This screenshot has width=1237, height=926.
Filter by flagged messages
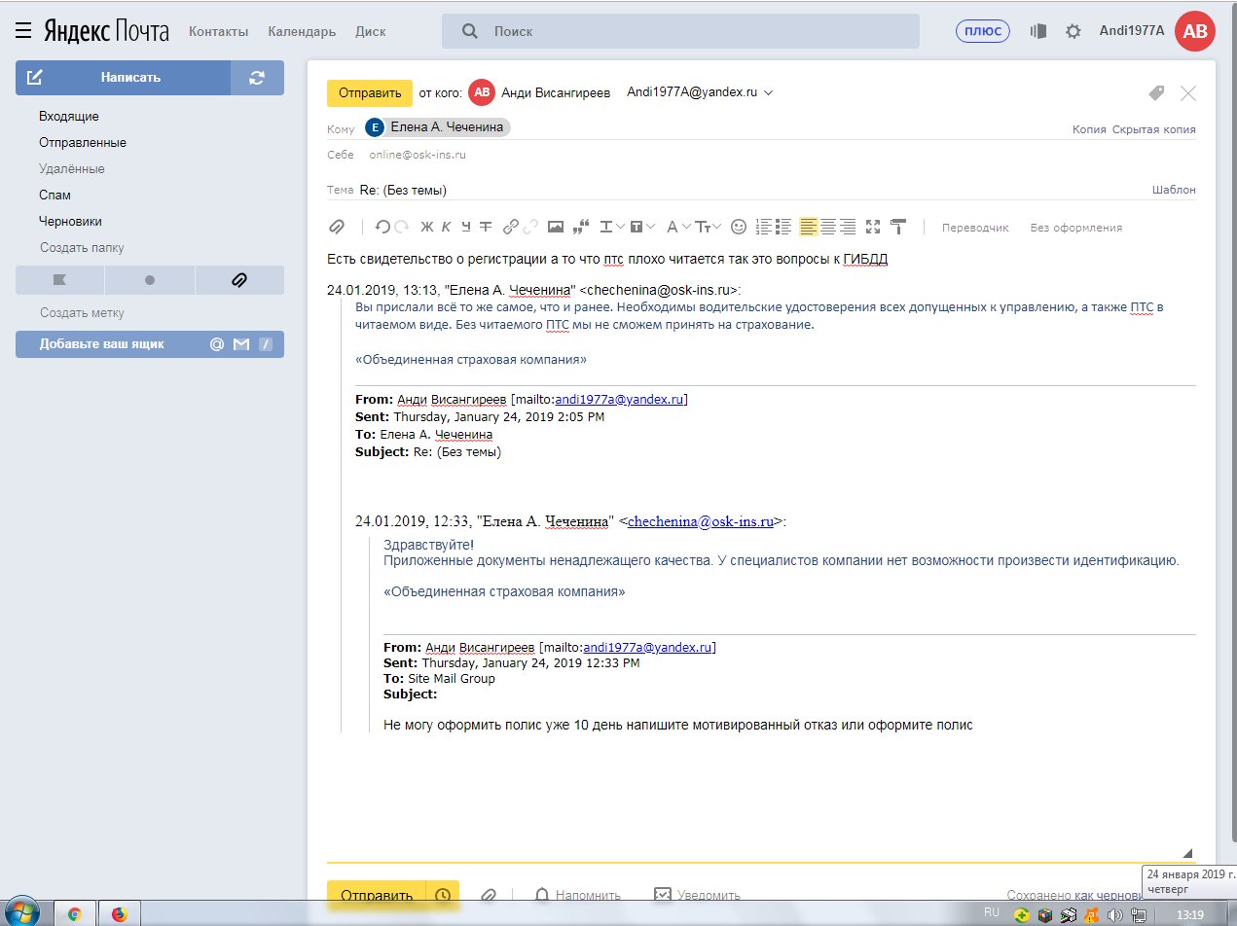pyautogui.click(x=59, y=280)
